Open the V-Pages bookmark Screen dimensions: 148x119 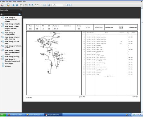click(x=8, y=66)
